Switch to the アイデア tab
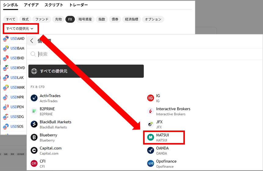 click(31, 5)
